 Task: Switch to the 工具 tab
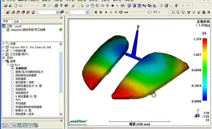[x=18, y=21]
